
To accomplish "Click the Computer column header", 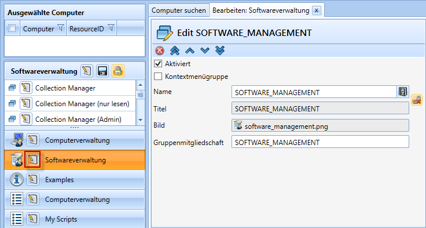I will coord(43,28).
